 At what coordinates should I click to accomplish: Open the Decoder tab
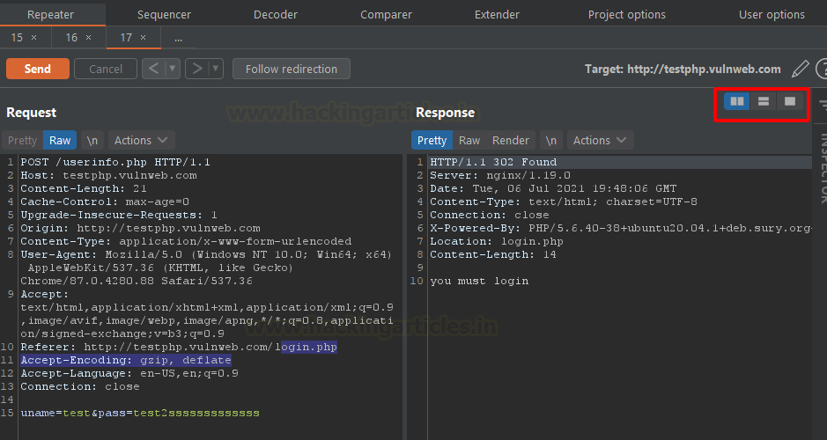(x=276, y=14)
